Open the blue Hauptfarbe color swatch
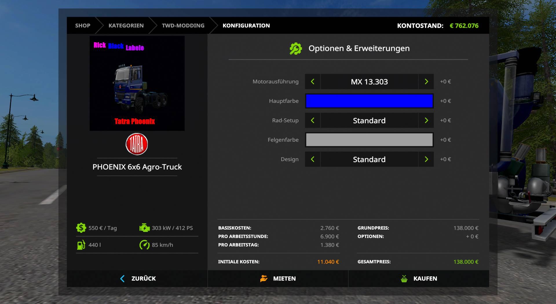 (x=369, y=101)
